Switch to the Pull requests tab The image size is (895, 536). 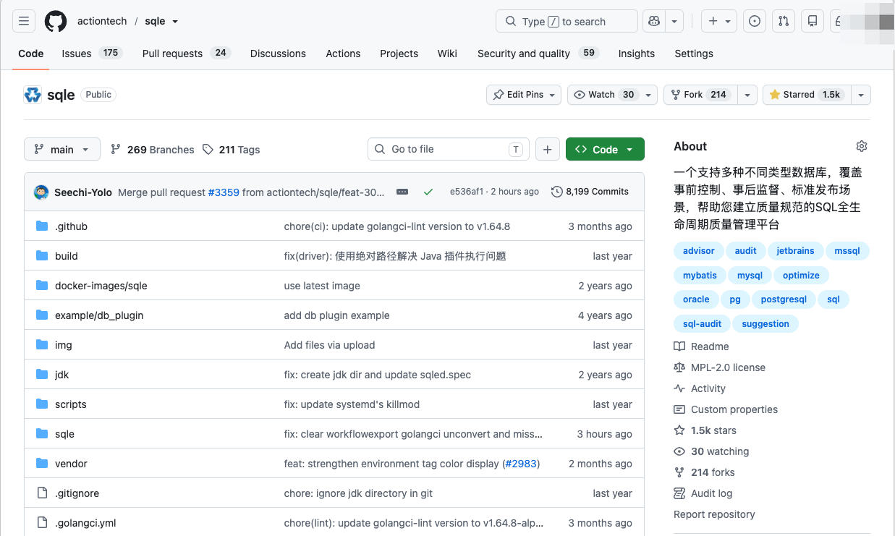click(x=186, y=54)
